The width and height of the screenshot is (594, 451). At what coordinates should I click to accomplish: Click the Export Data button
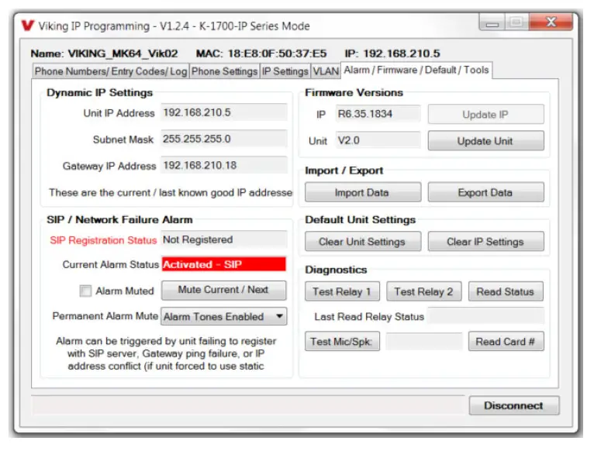click(485, 192)
